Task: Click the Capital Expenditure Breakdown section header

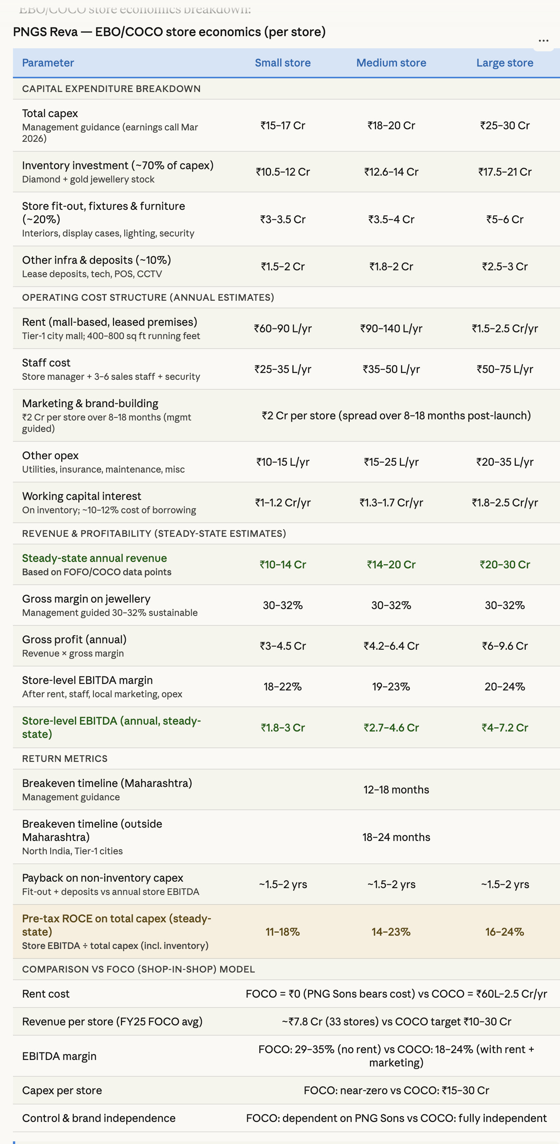Action: coord(111,88)
